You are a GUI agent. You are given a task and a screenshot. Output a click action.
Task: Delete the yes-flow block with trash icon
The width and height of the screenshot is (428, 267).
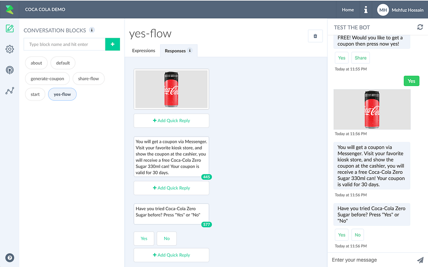[315, 36]
